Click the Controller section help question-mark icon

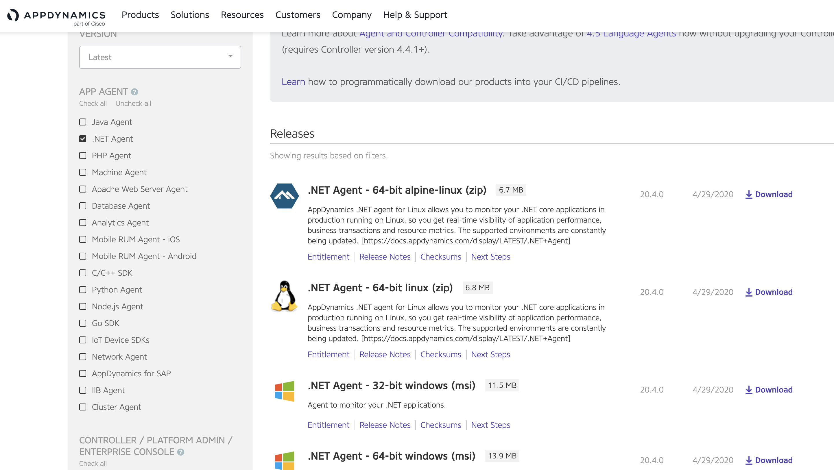coord(181,452)
